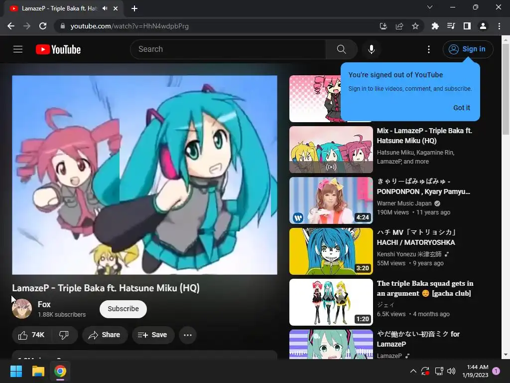Viewport: 510px width, 383px height.
Task: Install app icon in address bar
Action: tap(383, 26)
